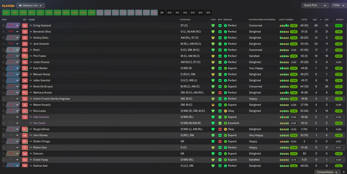This screenshot has height=174, width=347.
Task: Click the Quick Pick button
Action: tap(310, 5)
